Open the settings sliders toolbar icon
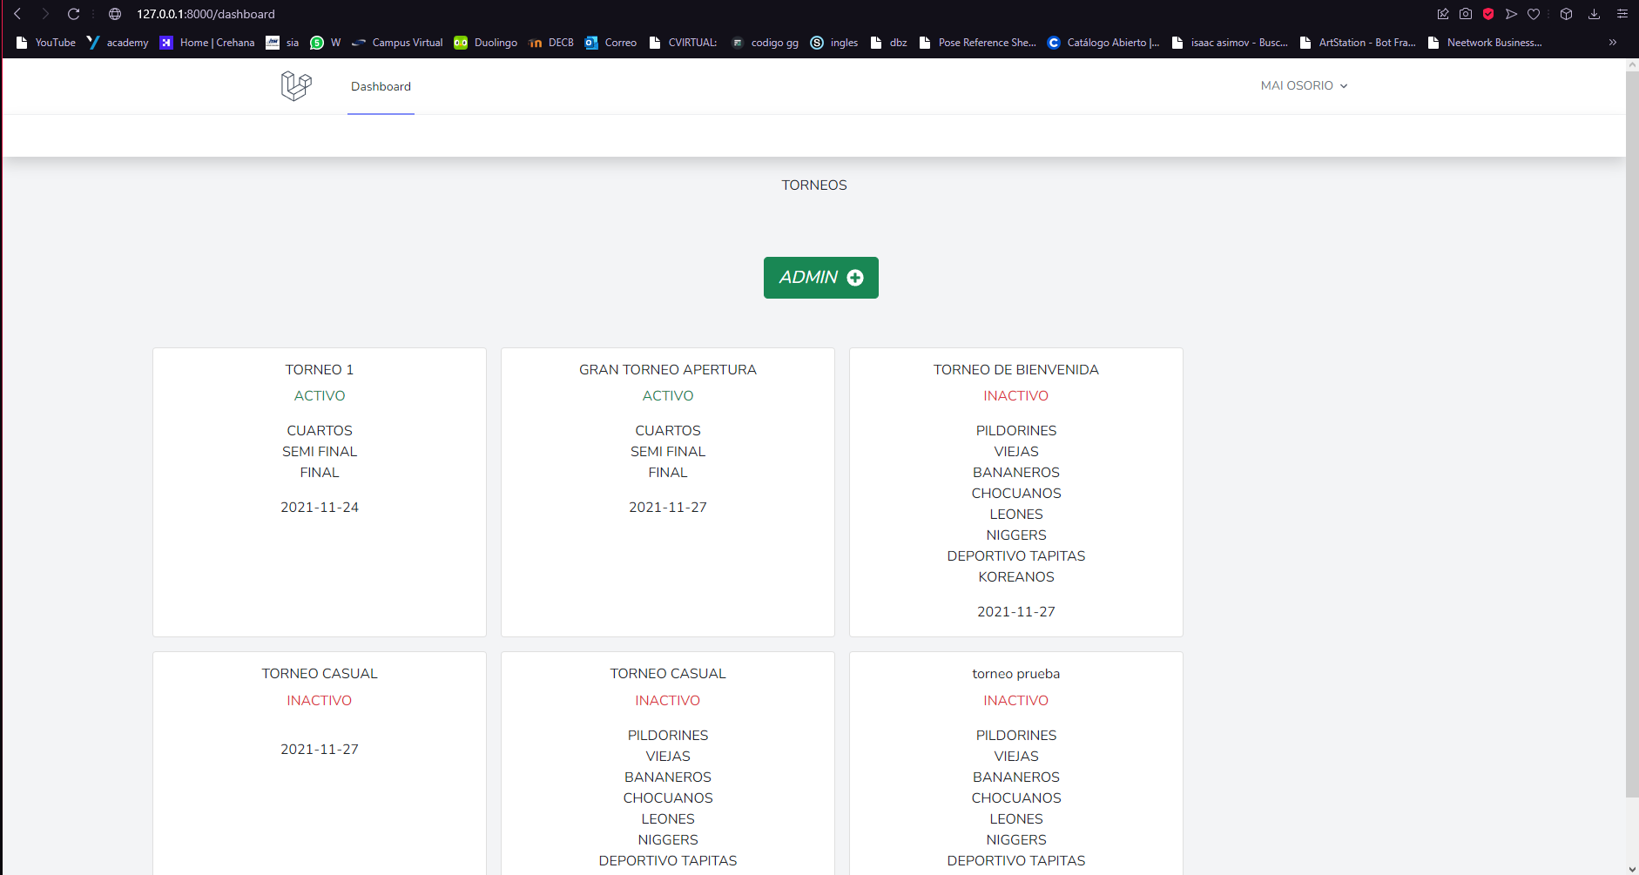This screenshot has height=875, width=1639. click(1621, 14)
